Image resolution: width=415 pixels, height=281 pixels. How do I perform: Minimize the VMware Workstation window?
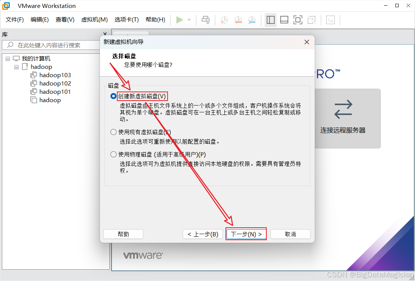tap(385, 6)
